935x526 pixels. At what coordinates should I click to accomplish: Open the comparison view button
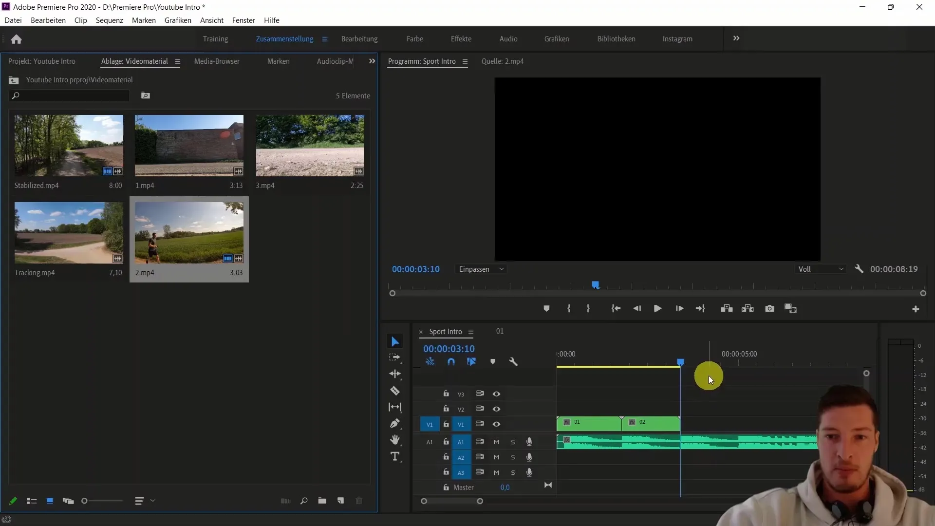790,309
